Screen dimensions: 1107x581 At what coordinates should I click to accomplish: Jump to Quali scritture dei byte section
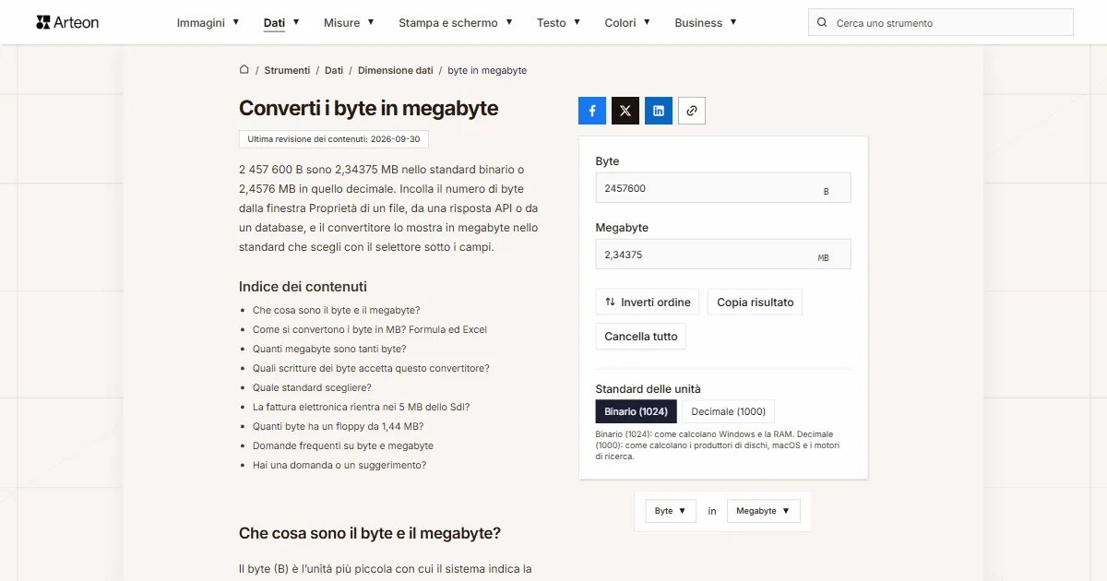pos(371,368)
